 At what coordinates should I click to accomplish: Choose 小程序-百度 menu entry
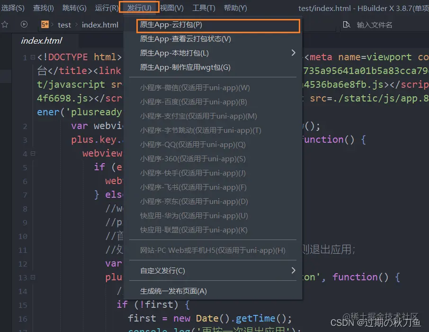pos(213,102)
